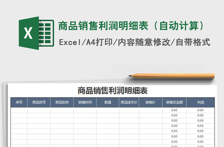Click first 0.00 cell under 销售总金额
The image size is (224, 147).
tap(174, 110)
